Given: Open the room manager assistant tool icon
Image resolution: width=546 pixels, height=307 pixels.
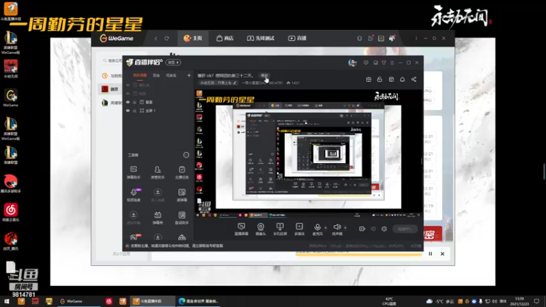Looking at the screenshot, I should tap(158, 173).
